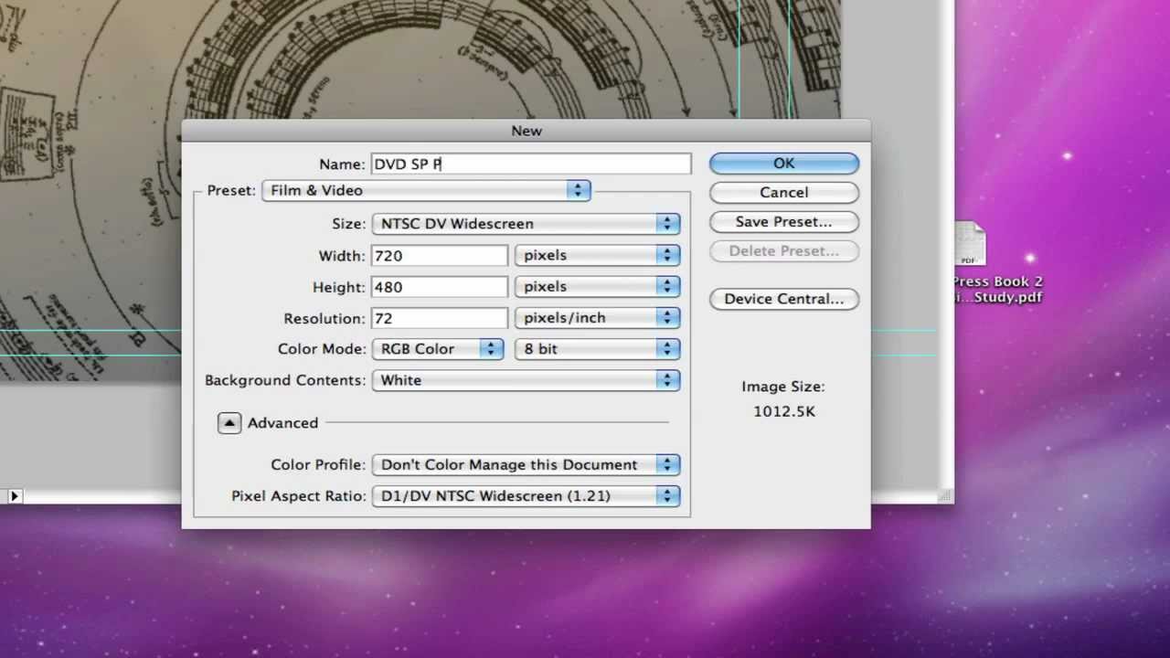Click the document window resize grip corner
Screen dimensions: 1170x658
click(946, 496)
